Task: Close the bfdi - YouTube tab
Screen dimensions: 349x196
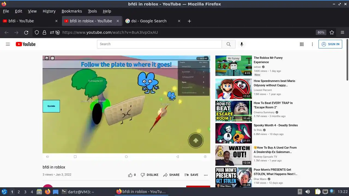Action: (56, 21)
